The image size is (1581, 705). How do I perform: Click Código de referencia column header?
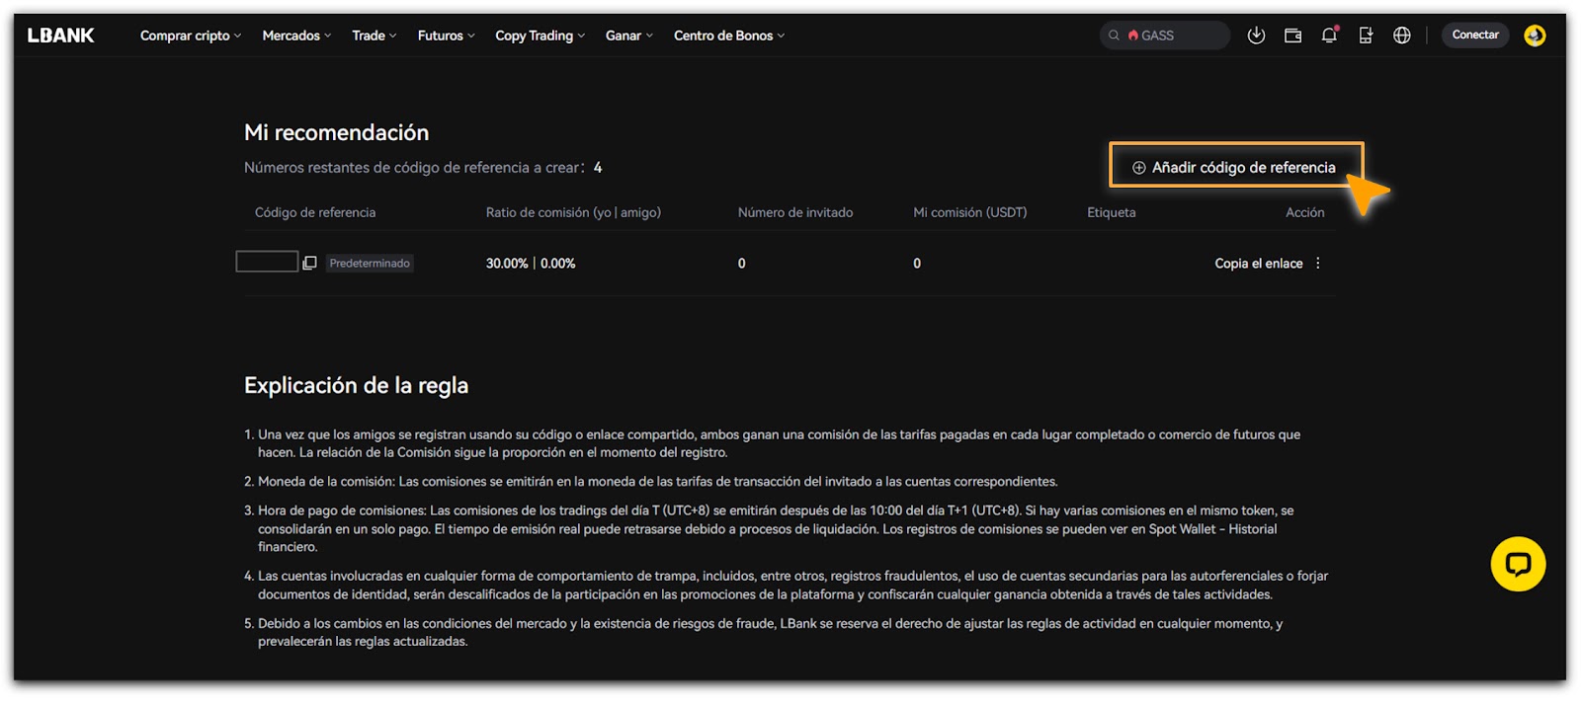(x=315, y=212)
